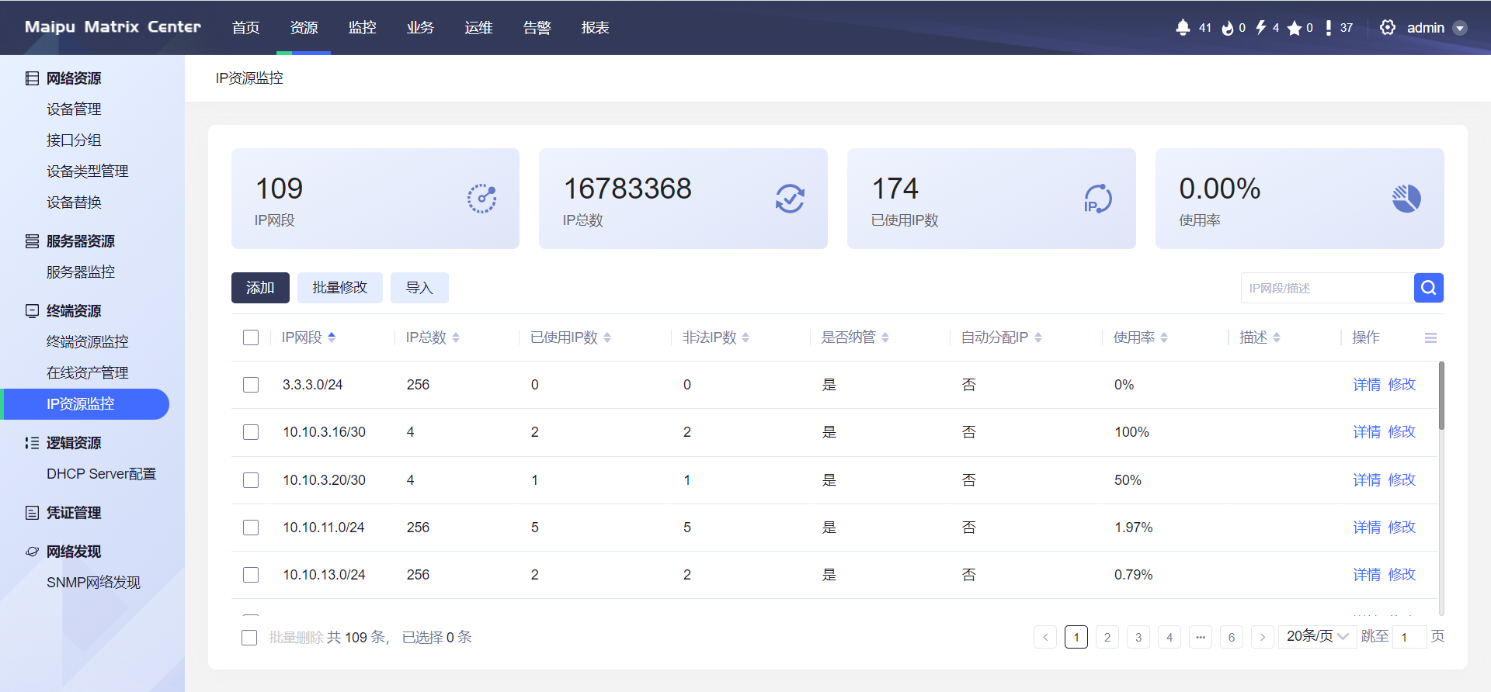This screenshot has width=1491, height=692.
Task: Click the 终端资源 monitor icon
Action: pyautogui.click(x=32, y=311)
